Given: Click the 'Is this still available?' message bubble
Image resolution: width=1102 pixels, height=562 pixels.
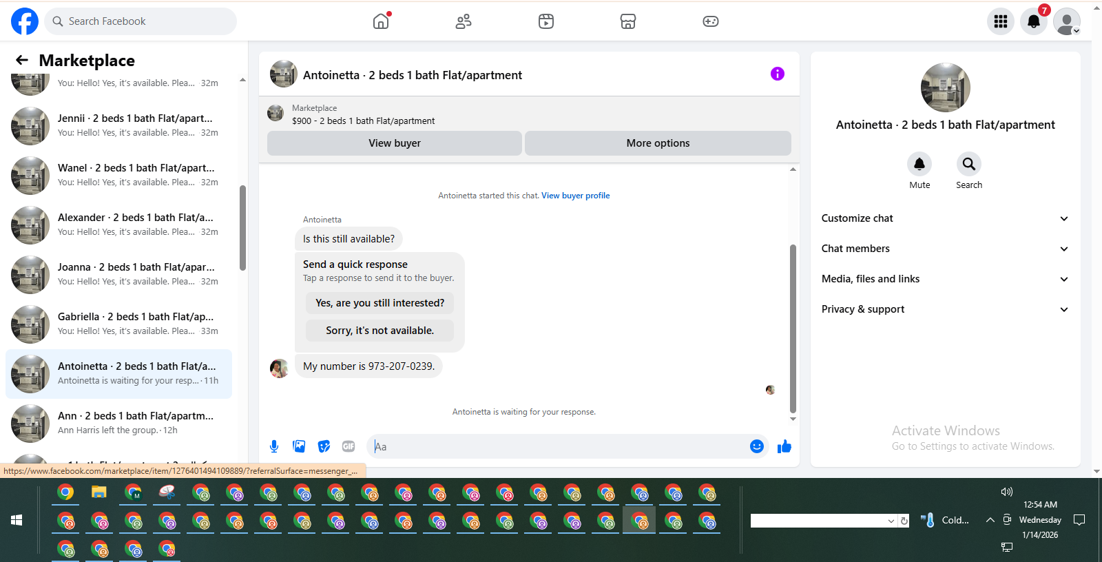Looking at the screenshot, I should (349, 239).
